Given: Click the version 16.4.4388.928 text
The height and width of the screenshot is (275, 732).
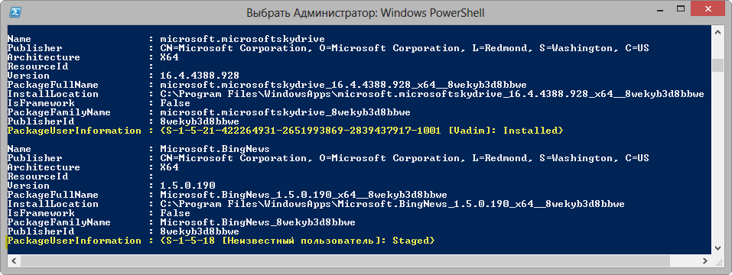Looking at the screenshot, I should [x=200, y=76].
